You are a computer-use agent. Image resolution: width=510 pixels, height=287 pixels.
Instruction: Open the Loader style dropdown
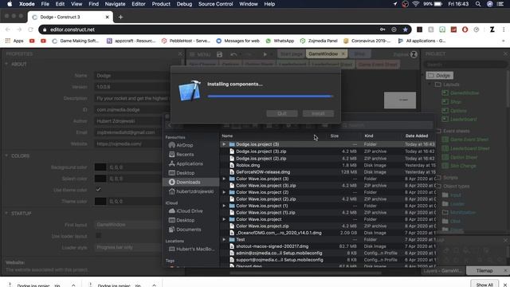129,247
